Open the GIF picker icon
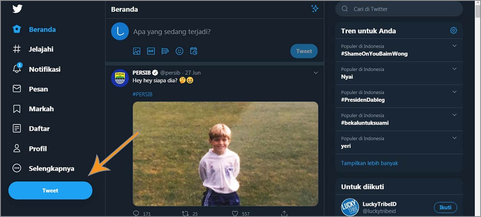 (x=151, y=51)
